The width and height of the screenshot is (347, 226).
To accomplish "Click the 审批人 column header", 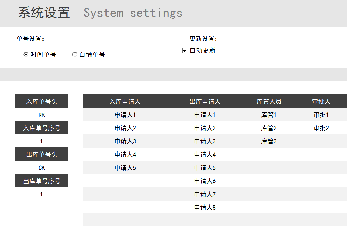I will click(x=321, y=101).
